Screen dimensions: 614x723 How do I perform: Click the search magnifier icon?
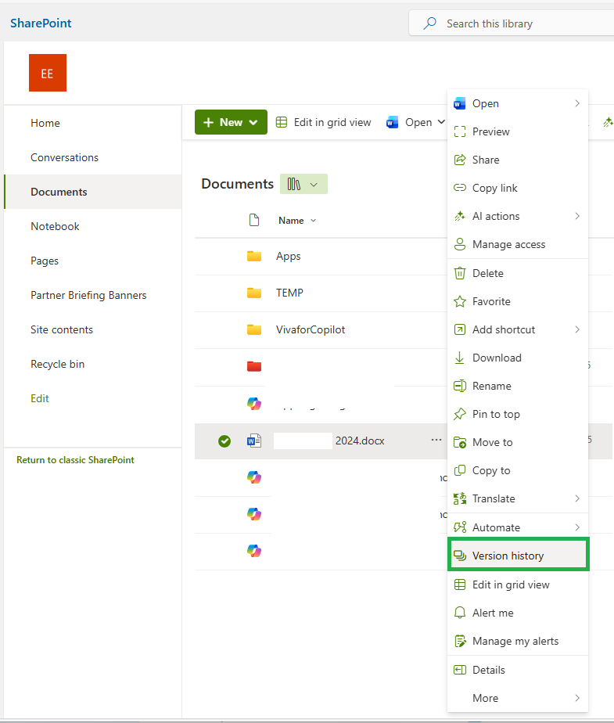[x=429, y=23]
